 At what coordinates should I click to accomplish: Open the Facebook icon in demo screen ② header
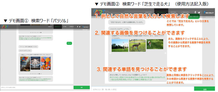(x=195, y=12)
